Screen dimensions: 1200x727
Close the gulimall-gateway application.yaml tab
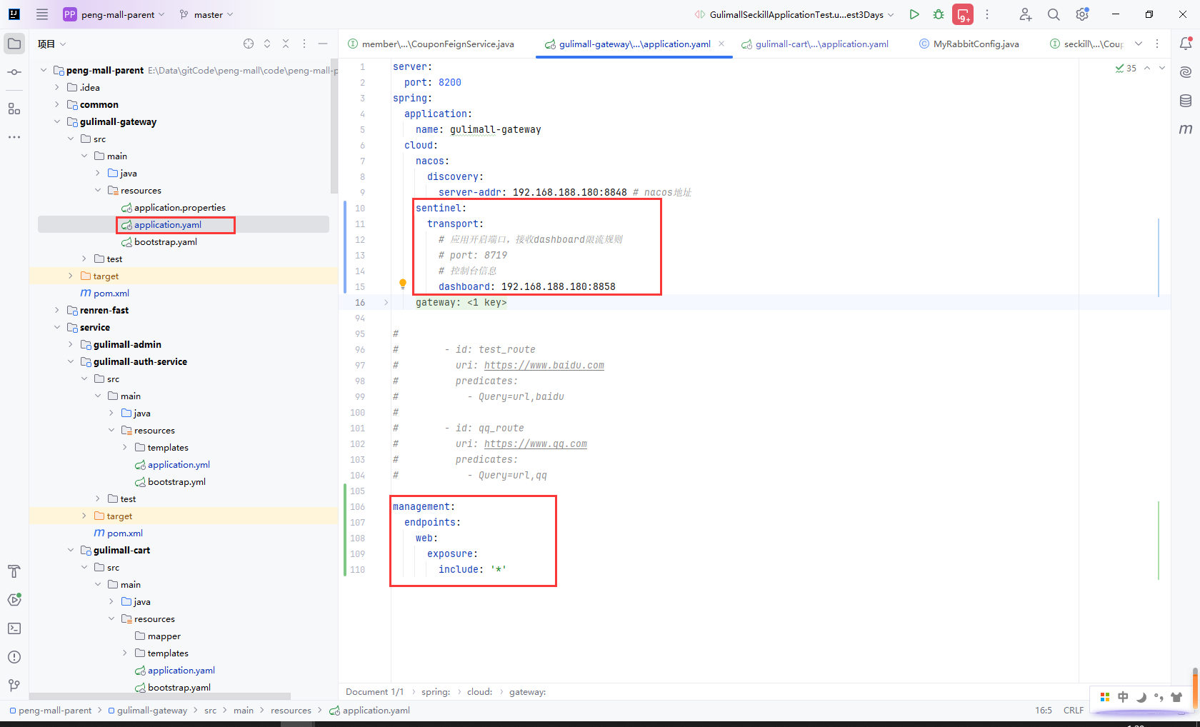point(721,44)
